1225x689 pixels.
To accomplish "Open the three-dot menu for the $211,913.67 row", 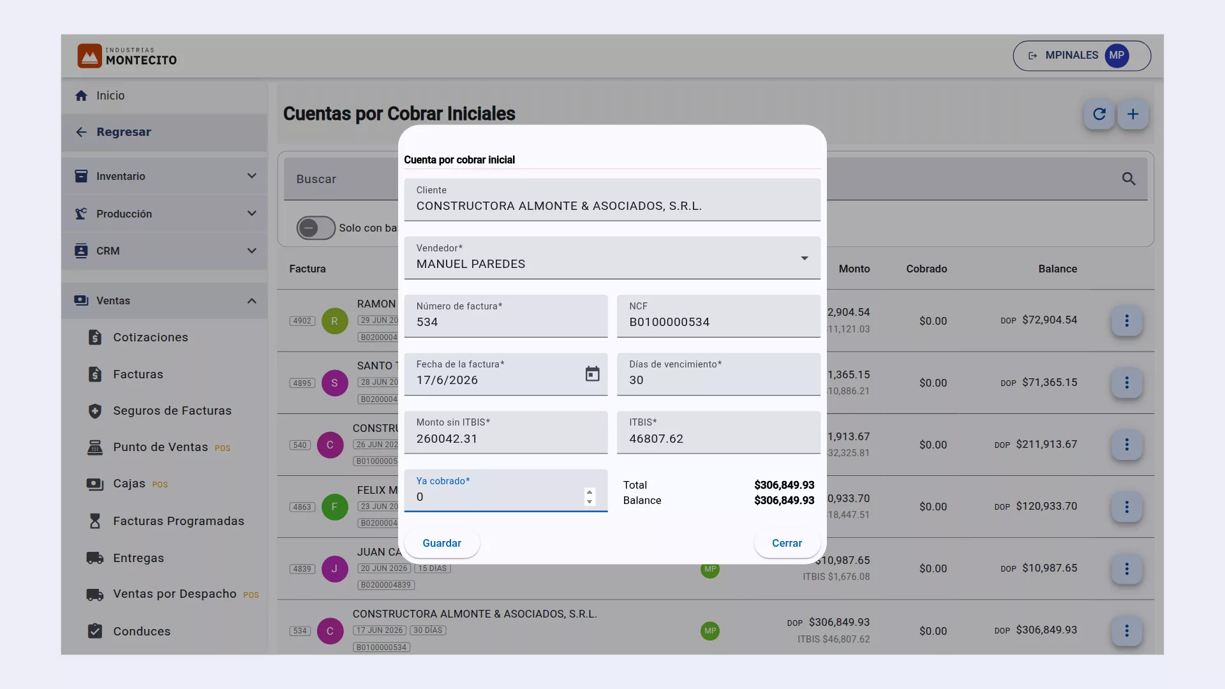I will (1127, 445).
